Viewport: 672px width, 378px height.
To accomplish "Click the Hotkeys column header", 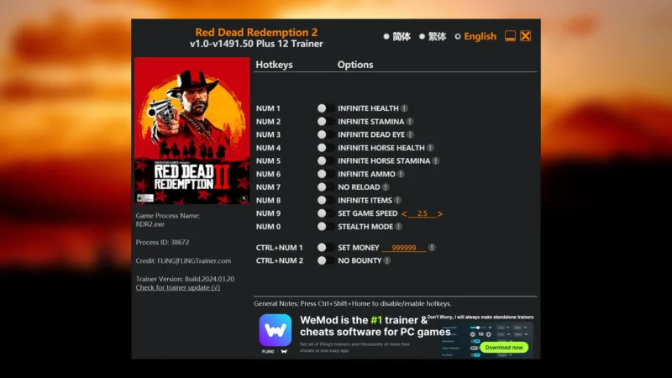I will [275, 65].
